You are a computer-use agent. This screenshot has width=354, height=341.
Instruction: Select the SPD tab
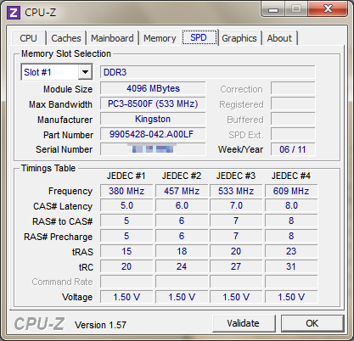199,37
